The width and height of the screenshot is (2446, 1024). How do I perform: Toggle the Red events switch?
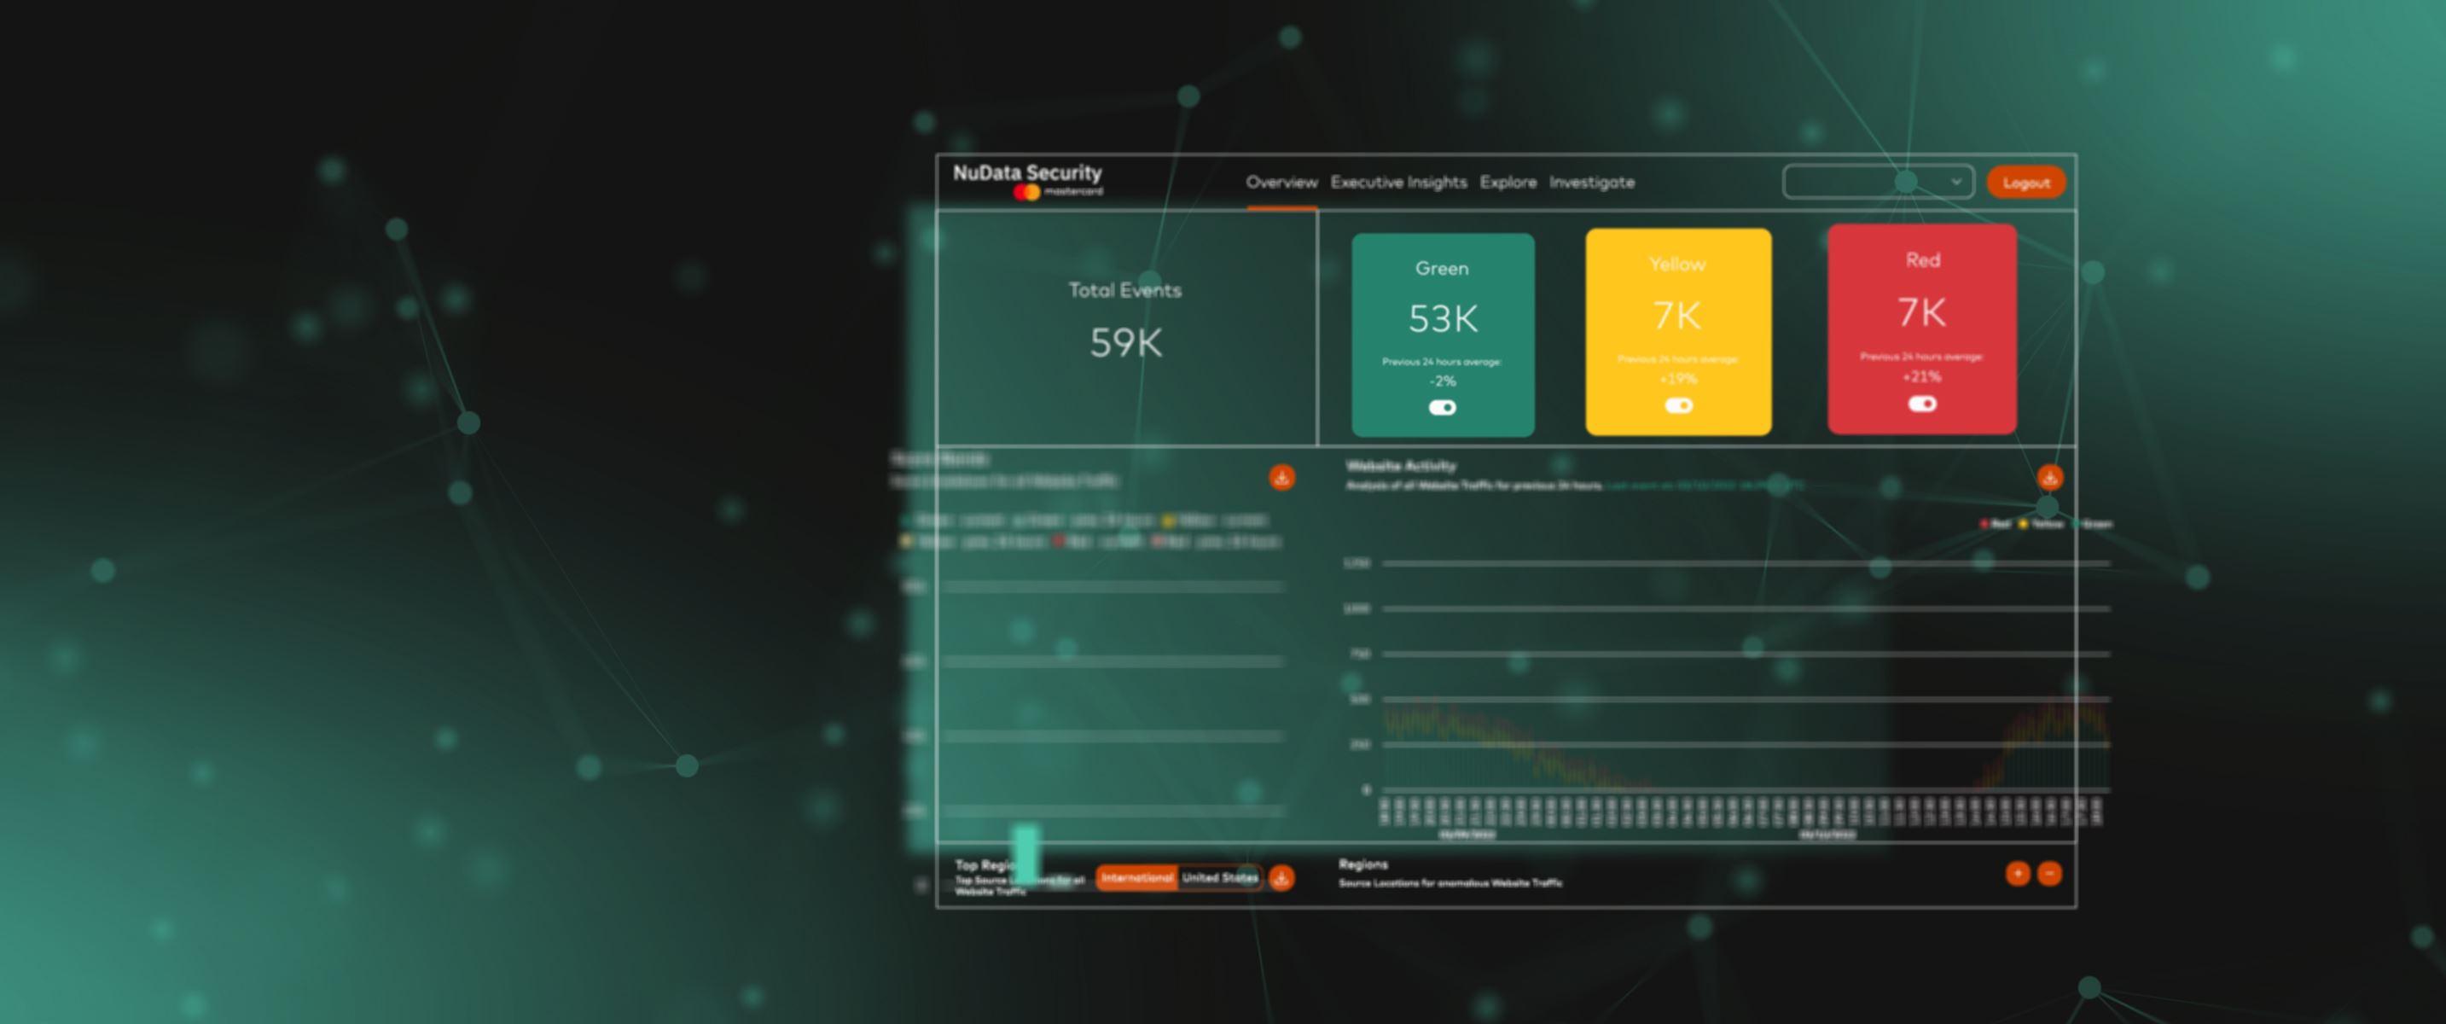click(1922, 404)
